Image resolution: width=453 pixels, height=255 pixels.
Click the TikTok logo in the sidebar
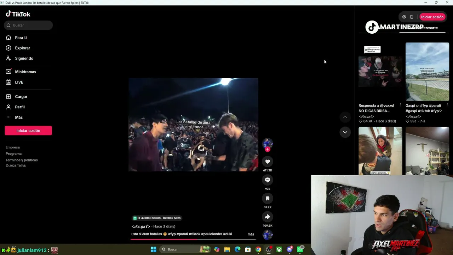18,14
